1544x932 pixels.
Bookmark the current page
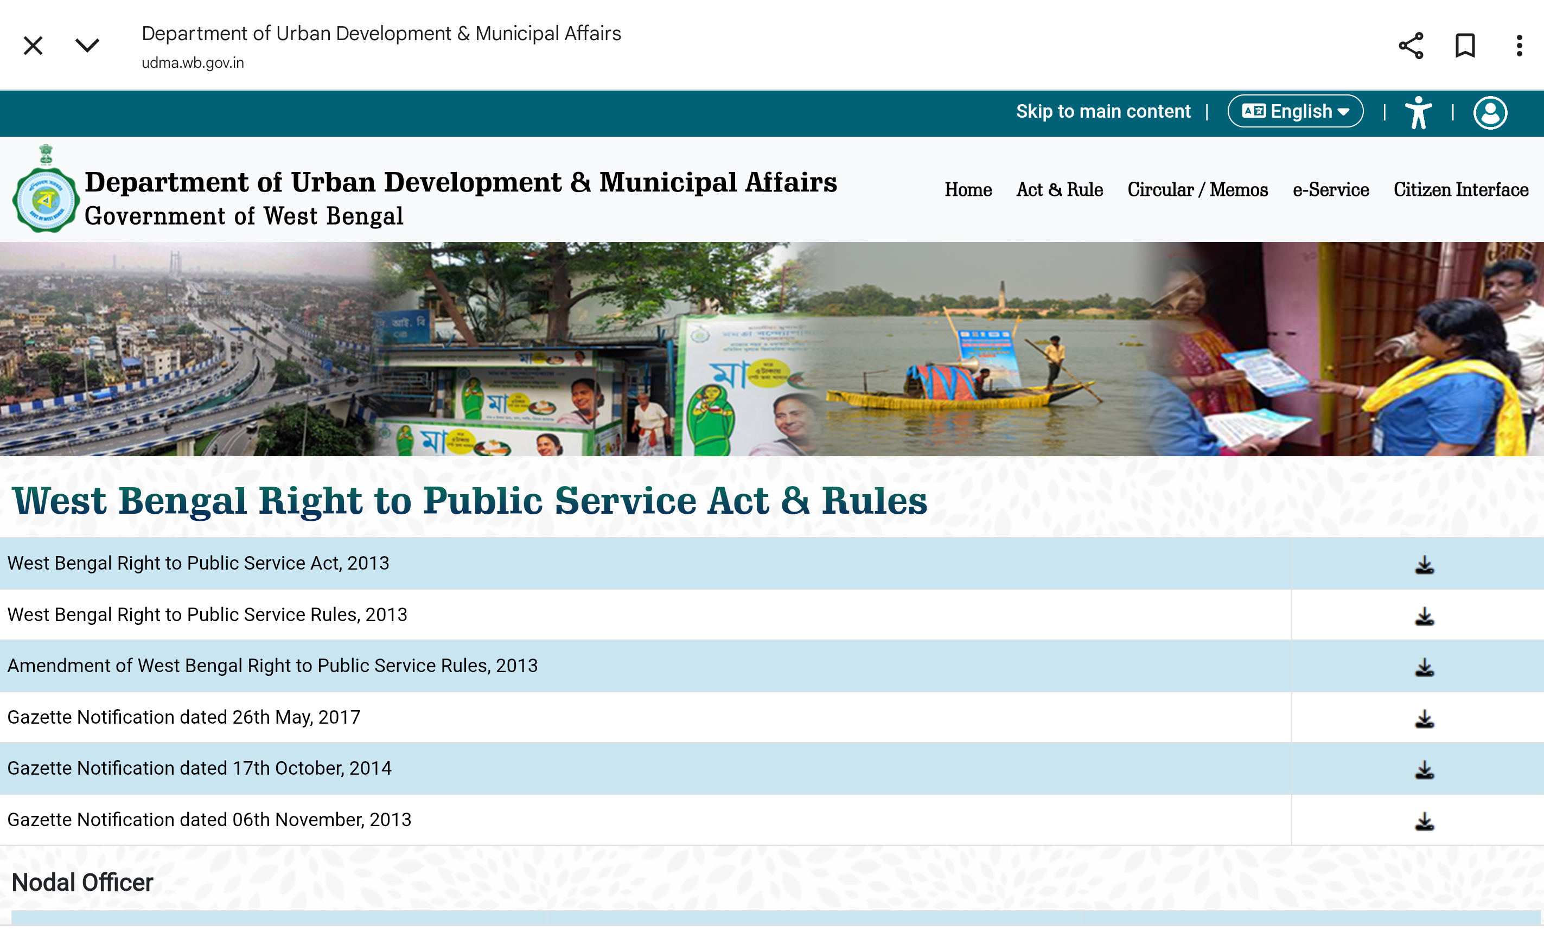1464,46
